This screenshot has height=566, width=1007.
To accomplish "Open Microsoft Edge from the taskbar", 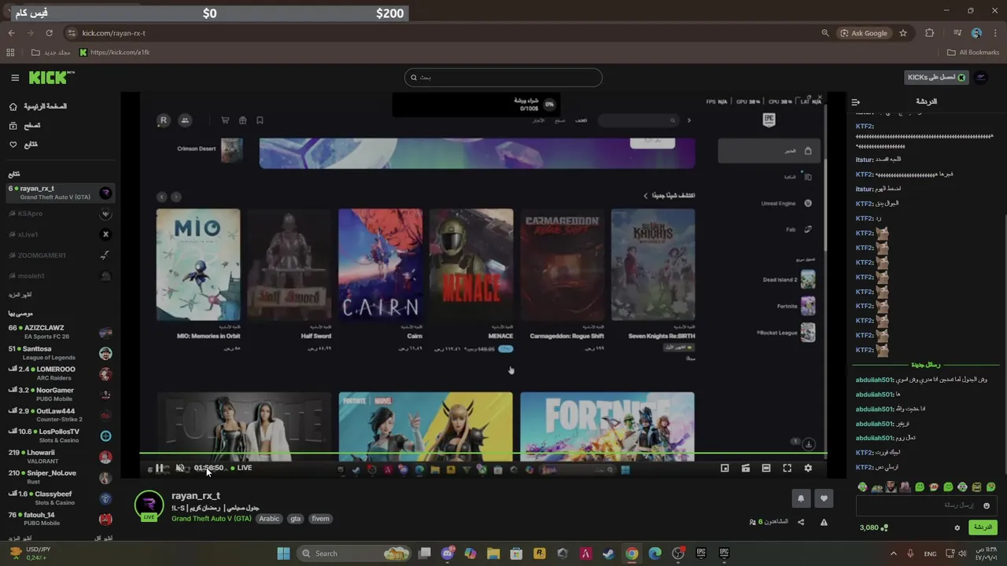I will coord(655,553).
